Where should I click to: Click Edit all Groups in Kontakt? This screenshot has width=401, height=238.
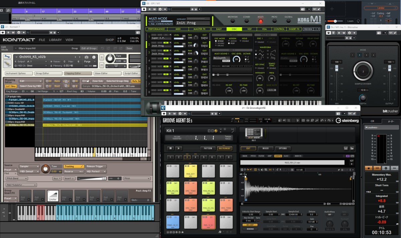[89, 48]
